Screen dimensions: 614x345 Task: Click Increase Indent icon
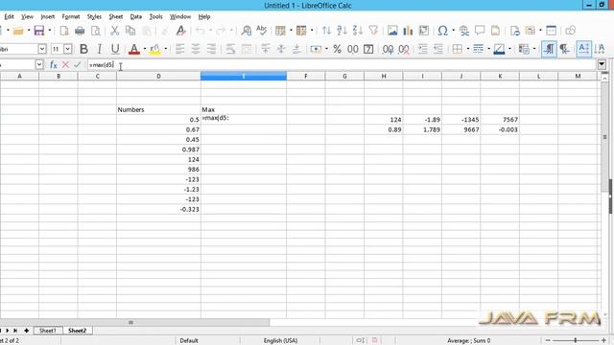click(422, 49)
